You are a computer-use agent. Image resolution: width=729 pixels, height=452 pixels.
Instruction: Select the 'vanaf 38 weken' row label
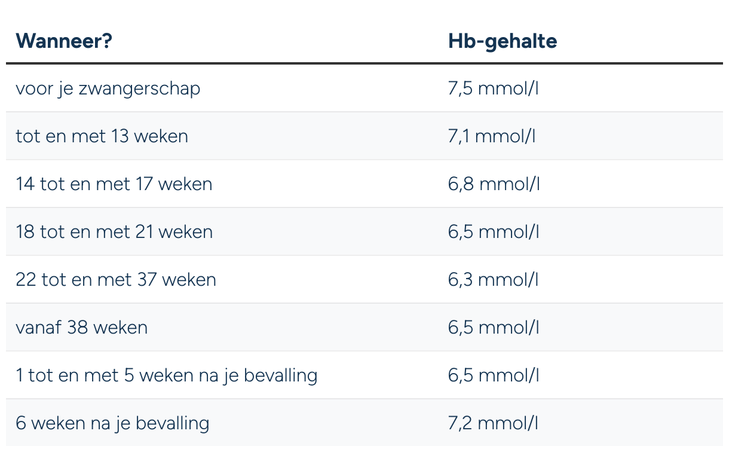pyautogui.click(x=82, y=328)
